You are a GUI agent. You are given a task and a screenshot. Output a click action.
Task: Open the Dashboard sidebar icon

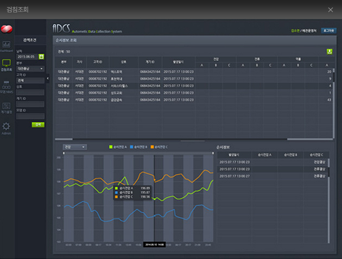[7, 45]
